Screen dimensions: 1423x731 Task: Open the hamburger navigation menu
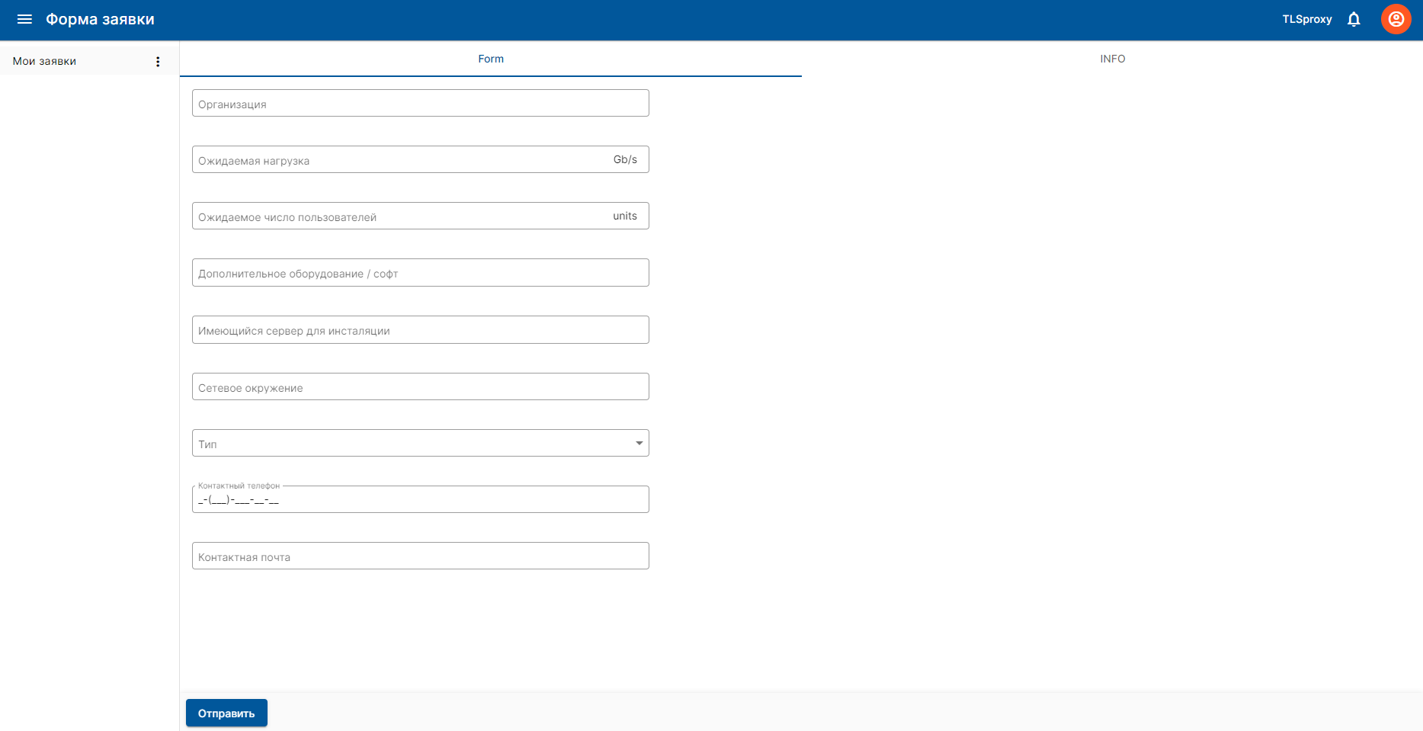coord(24,19)
